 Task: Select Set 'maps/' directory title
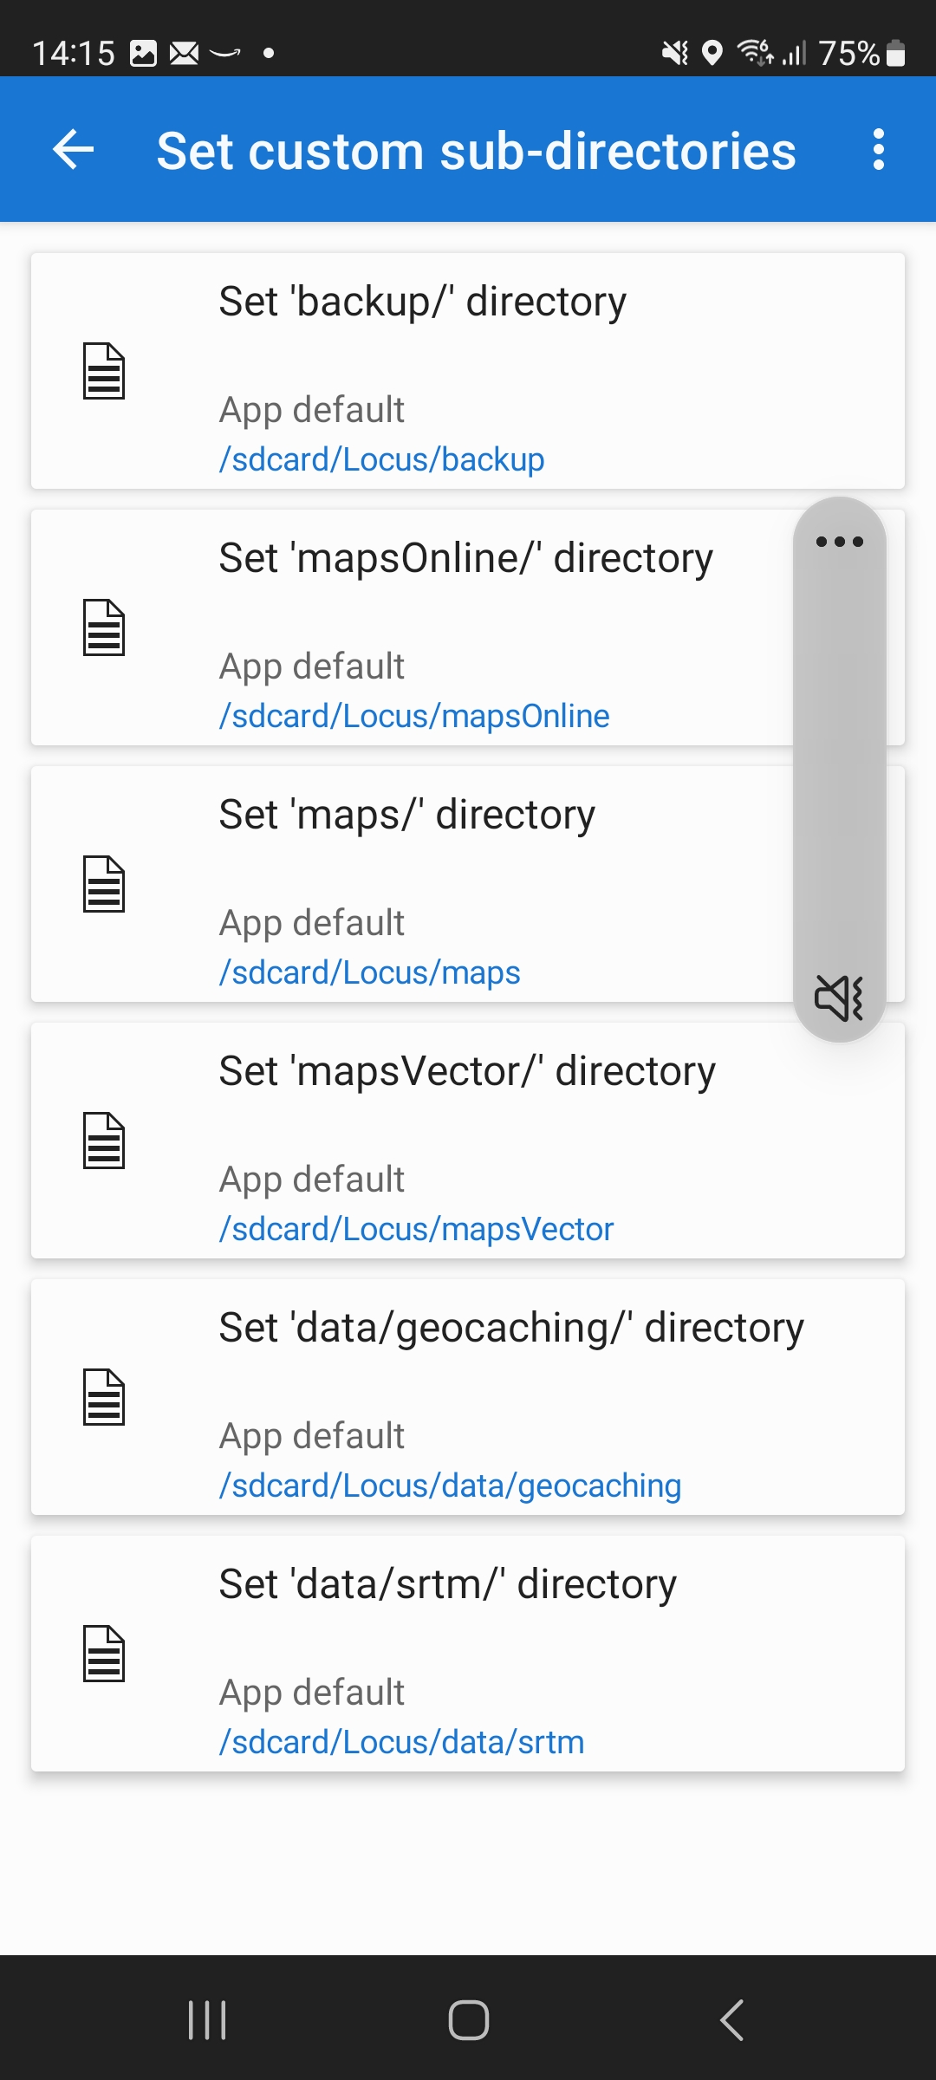(x=406, y=815)
